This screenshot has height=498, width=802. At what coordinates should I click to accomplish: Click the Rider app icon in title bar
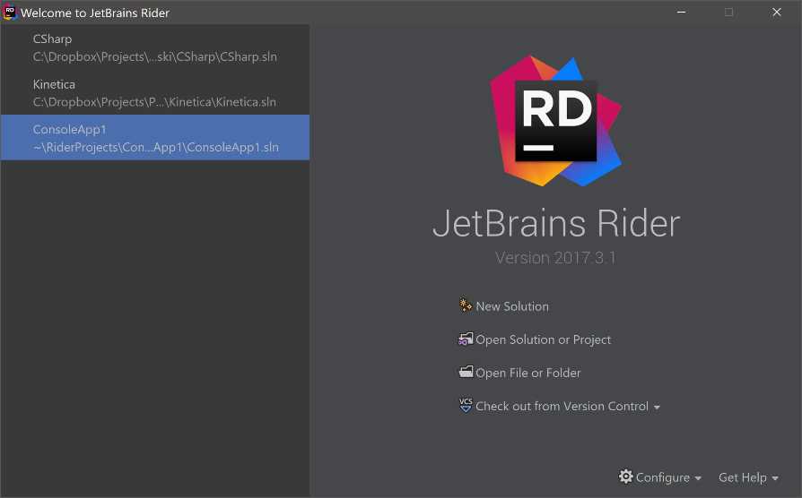coord(10,13)
